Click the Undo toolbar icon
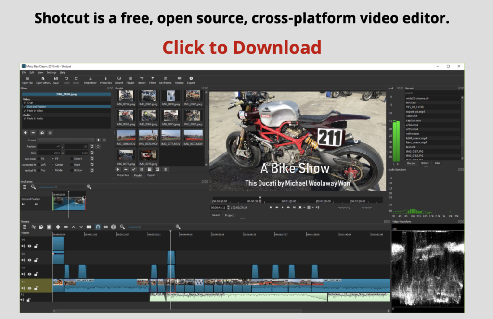The height and width of the screenshot is (319, 493). pos(66,80)
